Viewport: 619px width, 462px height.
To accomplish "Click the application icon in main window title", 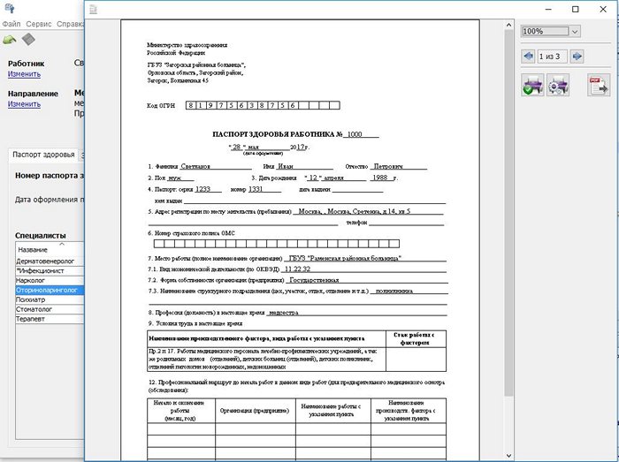I will pyautogui.click(x=10, y=8).
